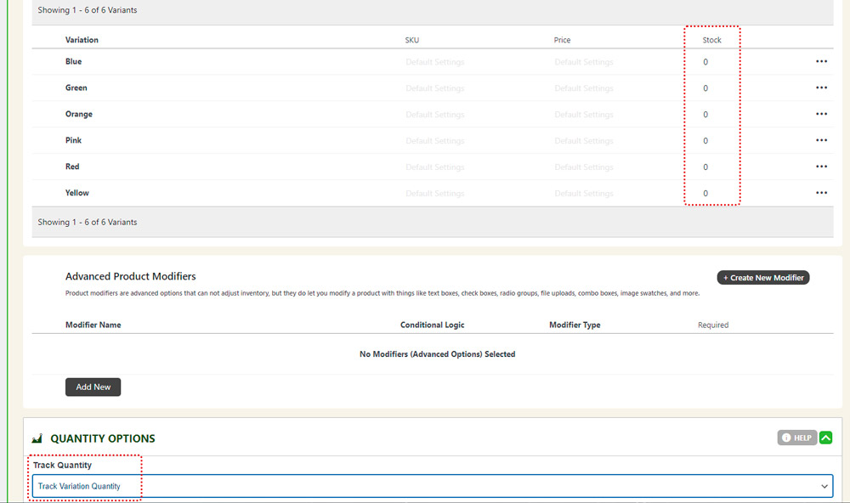Select the stock value for Green variation
This screenshot has height=503, width=850.
pyautogui.click(x=705, y=88)
